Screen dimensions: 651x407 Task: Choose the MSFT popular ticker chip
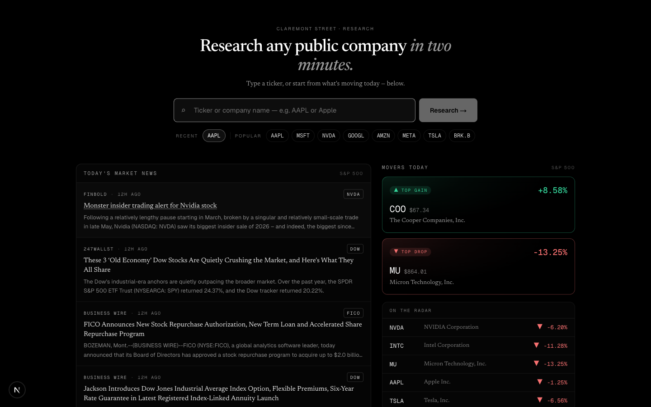point(303,136)
